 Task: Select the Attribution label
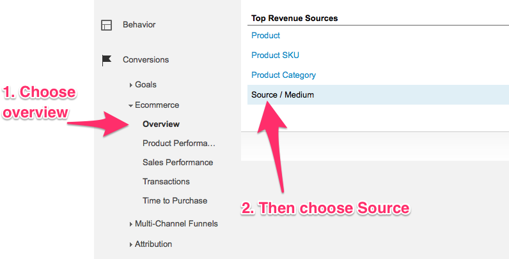click(x=153, y=244)
